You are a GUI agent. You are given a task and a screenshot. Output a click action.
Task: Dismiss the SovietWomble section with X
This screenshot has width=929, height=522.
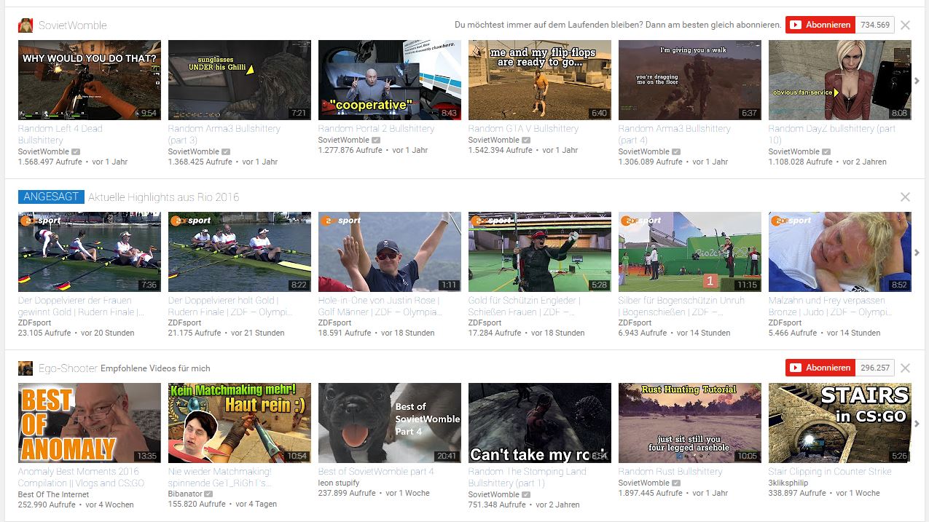(905, 25)
